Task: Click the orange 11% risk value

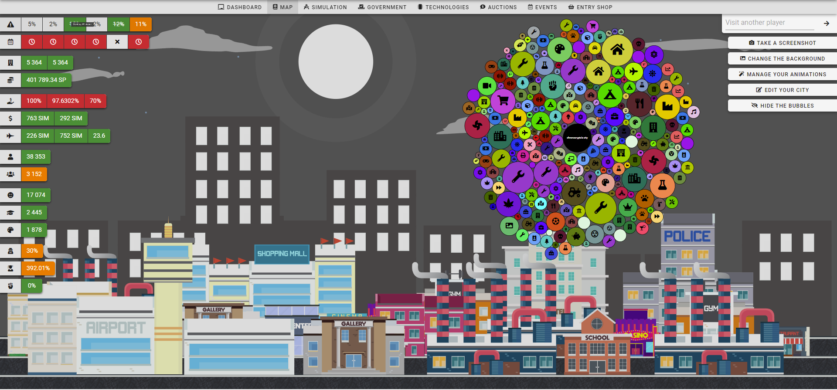Action: tap(140, 24)
